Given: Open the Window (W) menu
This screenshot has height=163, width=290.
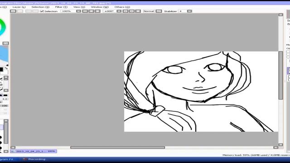Looking at the screenshot, I should click(100, 7).
